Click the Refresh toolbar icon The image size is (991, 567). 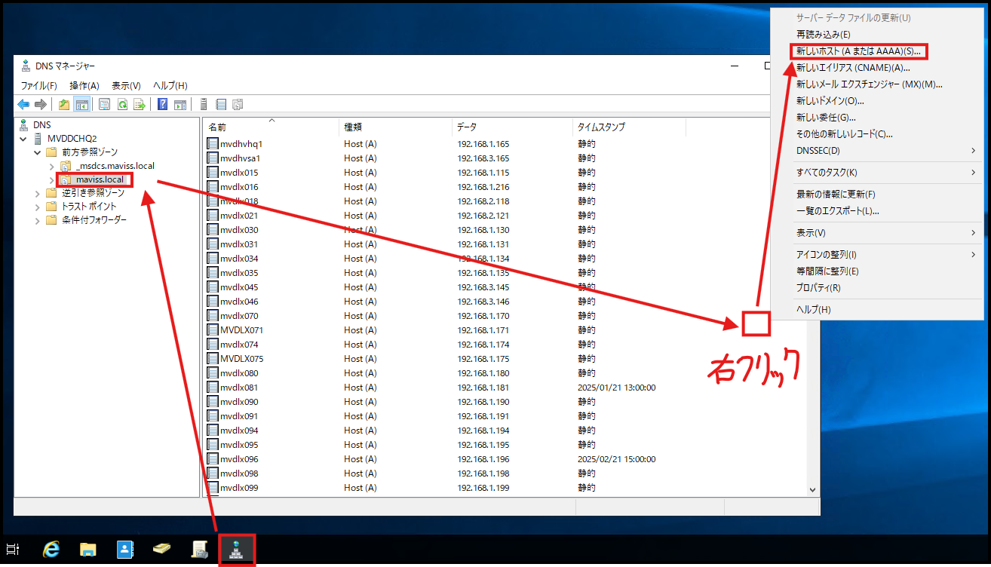[122, 105]
